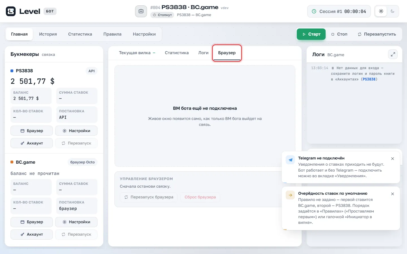Viewport: 407px width, 254px height.
Task: Click the PS3838 БАЛАНС cell
Action: coord(31,96)
